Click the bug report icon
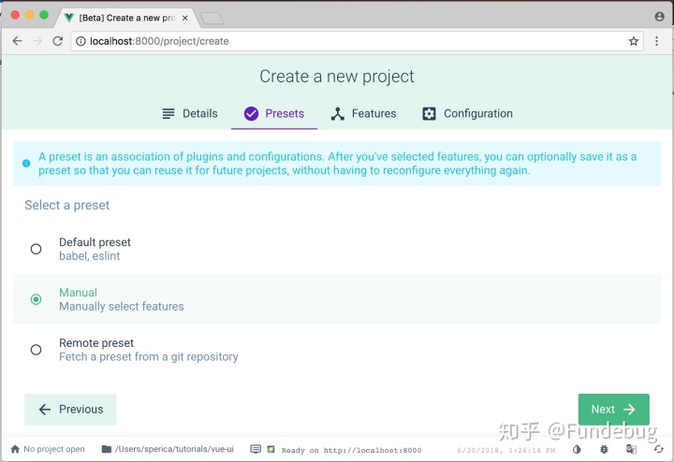This screenshot has width=674, height=462. 604,449
